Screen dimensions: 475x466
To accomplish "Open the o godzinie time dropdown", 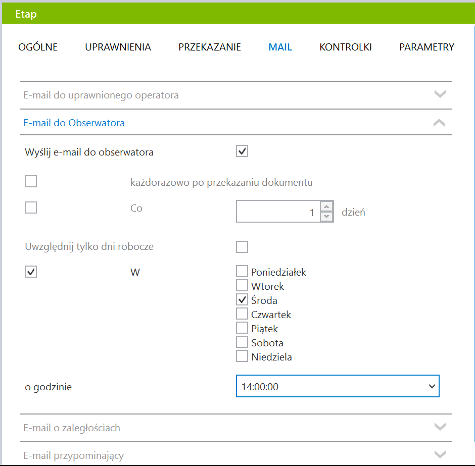I will pyautogui.click(x=338, y=386).
